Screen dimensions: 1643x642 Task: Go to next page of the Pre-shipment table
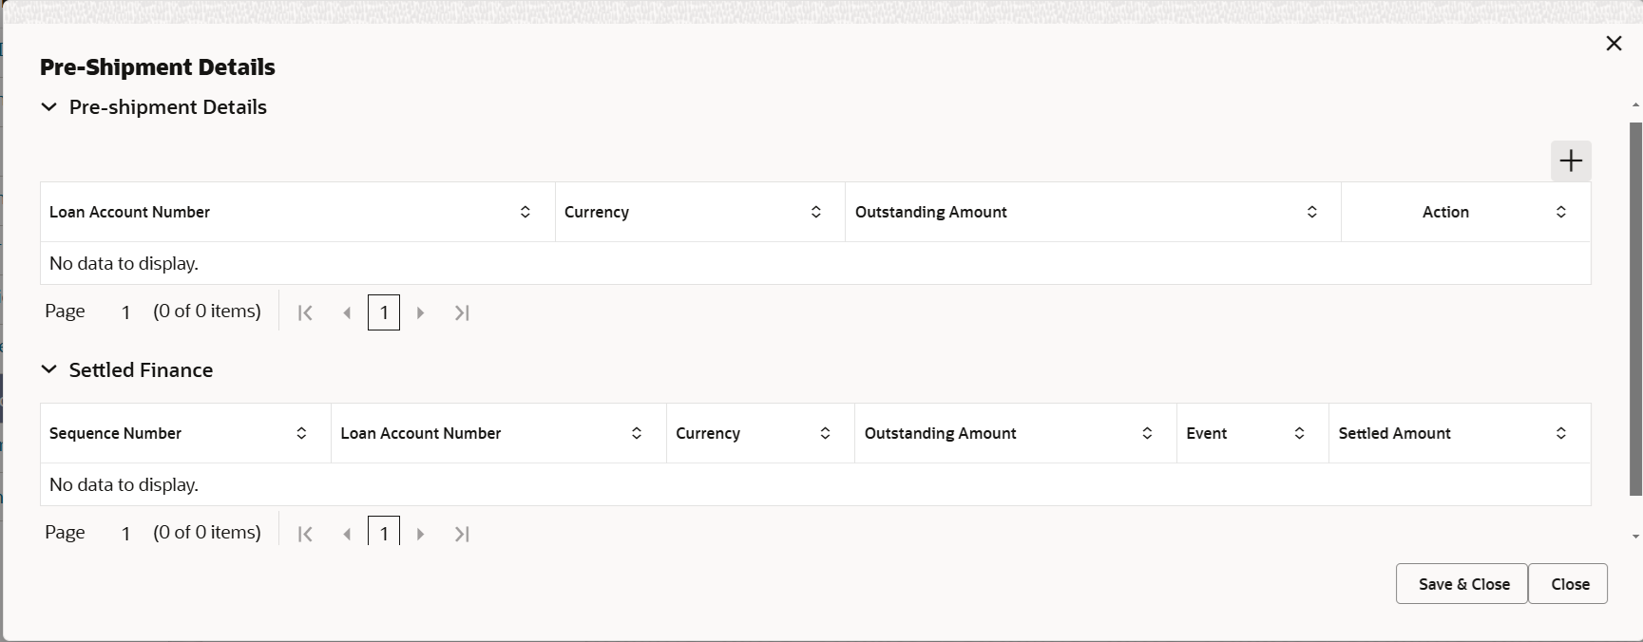(x=420, y=312)
